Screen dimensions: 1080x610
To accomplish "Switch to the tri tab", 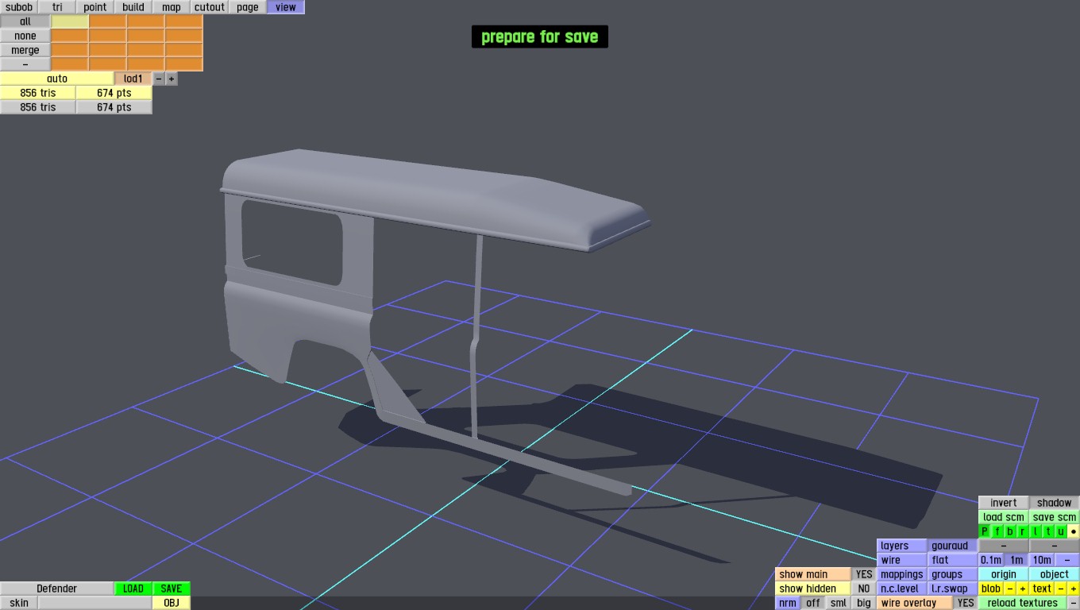I will 57,7.
